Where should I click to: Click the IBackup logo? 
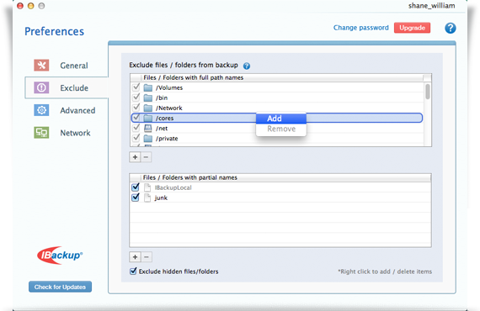(x=60, y=255)
